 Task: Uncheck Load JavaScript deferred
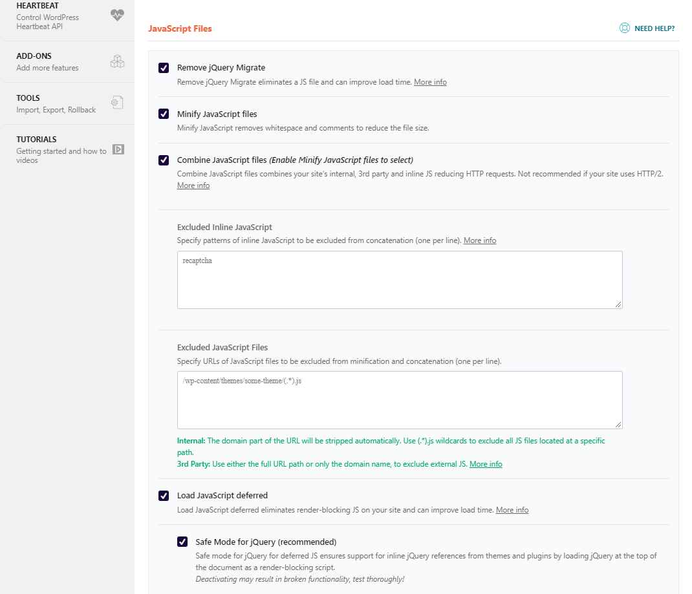point(164,496)
